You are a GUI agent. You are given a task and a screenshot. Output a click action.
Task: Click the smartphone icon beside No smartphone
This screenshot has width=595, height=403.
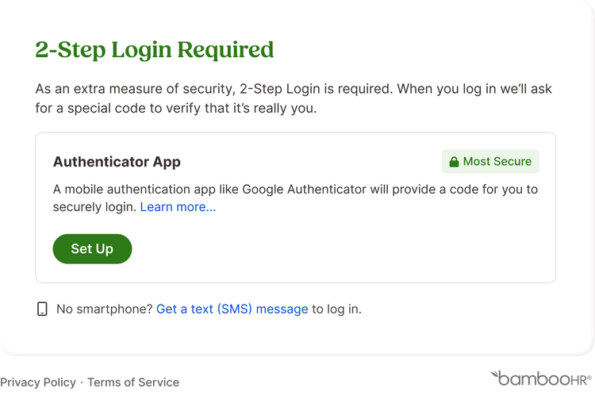(42, 309)
